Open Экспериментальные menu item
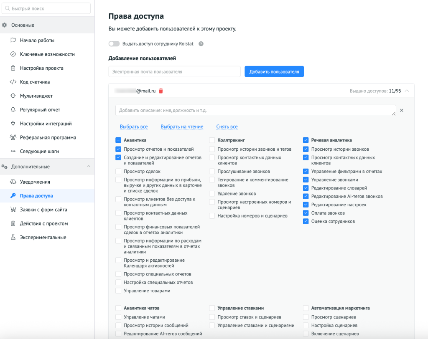The image size is (428, 339). pos(47,237)
